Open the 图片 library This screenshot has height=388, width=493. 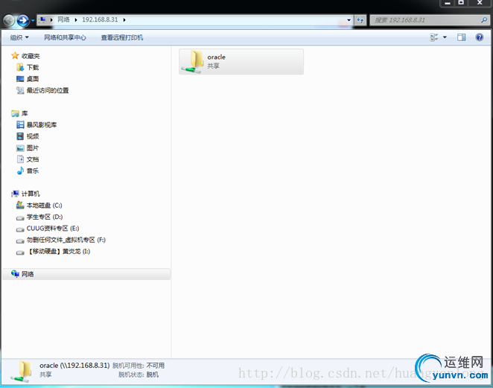point(33,147)
